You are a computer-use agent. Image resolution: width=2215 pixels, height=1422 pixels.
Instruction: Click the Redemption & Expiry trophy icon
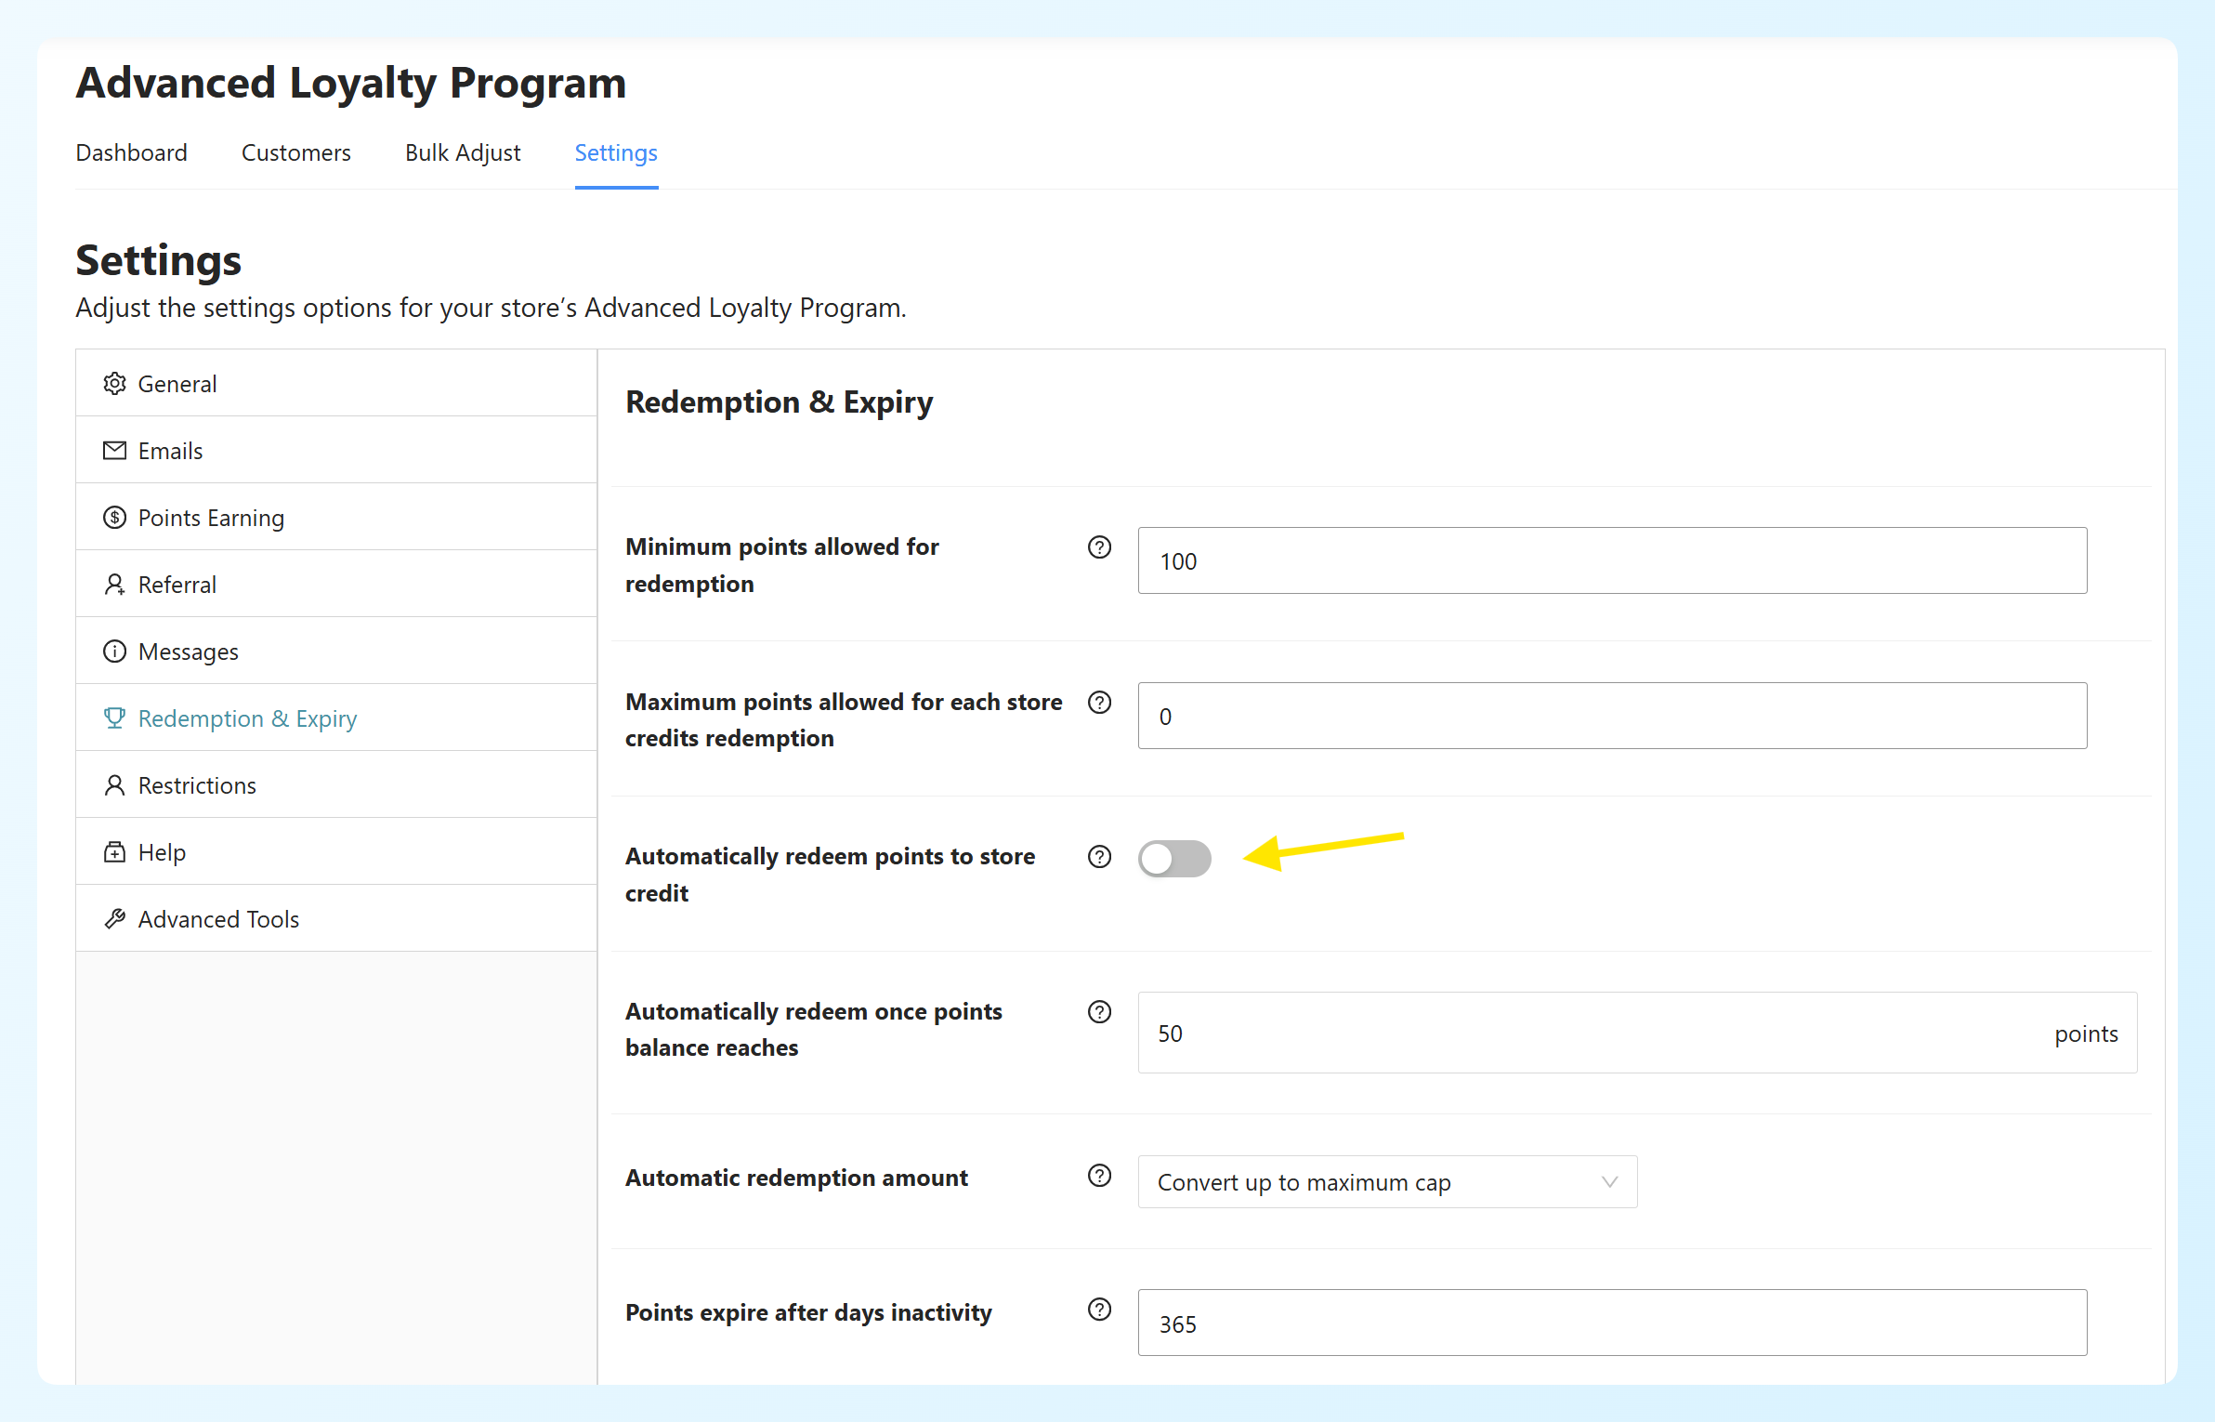pos(114,718)
